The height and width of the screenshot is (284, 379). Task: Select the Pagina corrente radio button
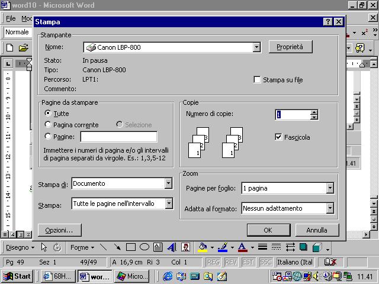pos(48,124)
